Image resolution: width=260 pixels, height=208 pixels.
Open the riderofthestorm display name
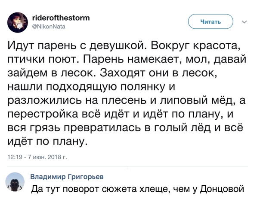pyautogui.click(x=61, y=18)
